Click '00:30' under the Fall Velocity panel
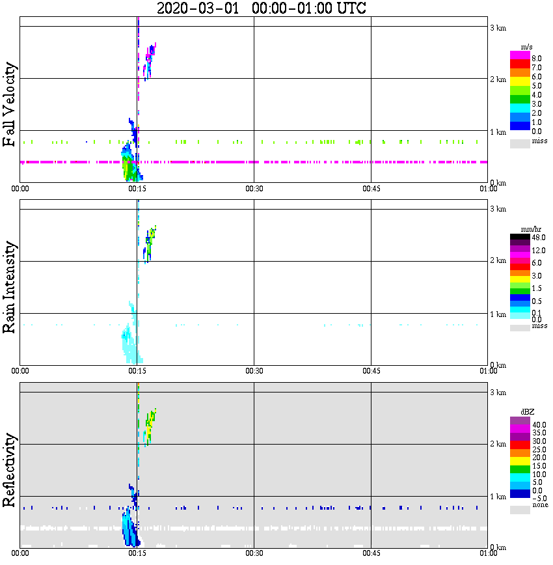Image resolution: width=553 pixels, height=565 pixels. pos(254,189)
